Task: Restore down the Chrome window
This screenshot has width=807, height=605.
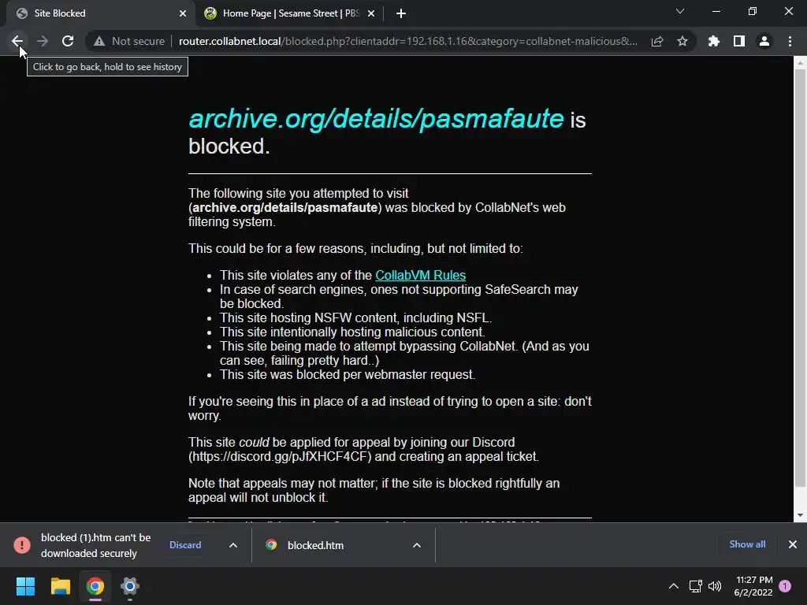Action: coord(753,11)
